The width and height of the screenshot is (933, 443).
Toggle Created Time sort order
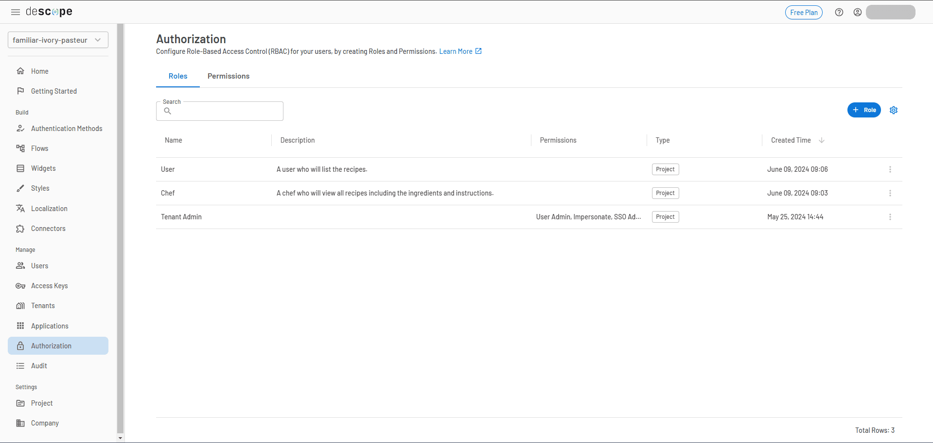point(822,140)
